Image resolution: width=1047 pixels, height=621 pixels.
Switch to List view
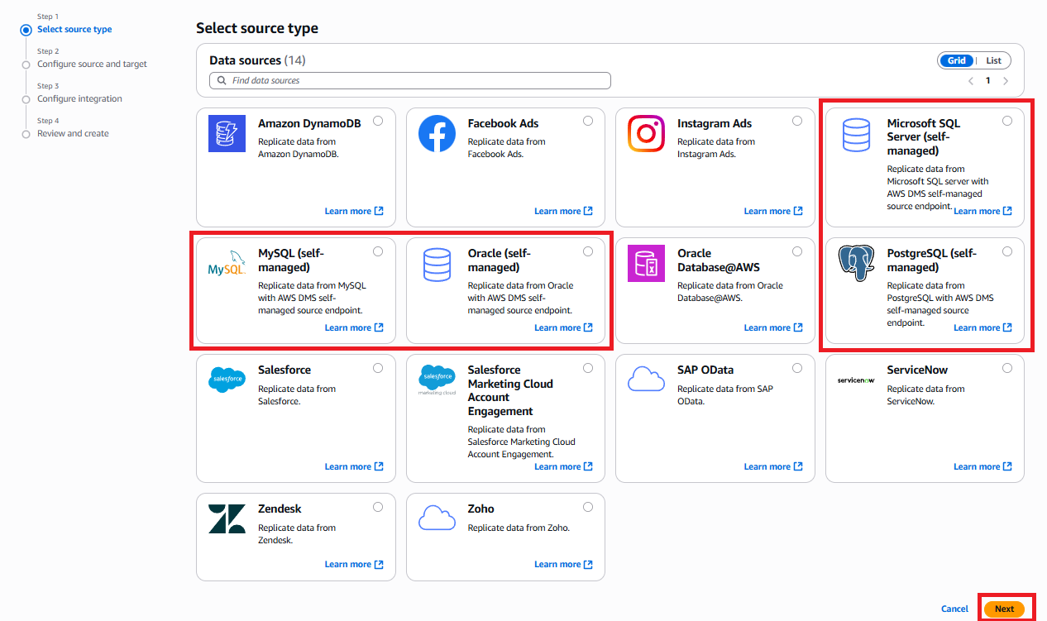[x=993, y=60]
